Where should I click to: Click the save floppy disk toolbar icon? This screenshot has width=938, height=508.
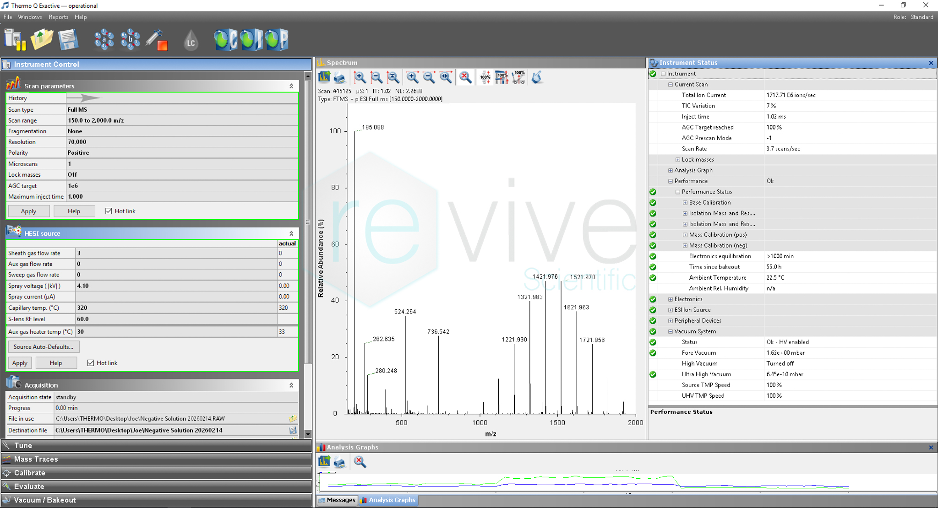tap(68, 40)
